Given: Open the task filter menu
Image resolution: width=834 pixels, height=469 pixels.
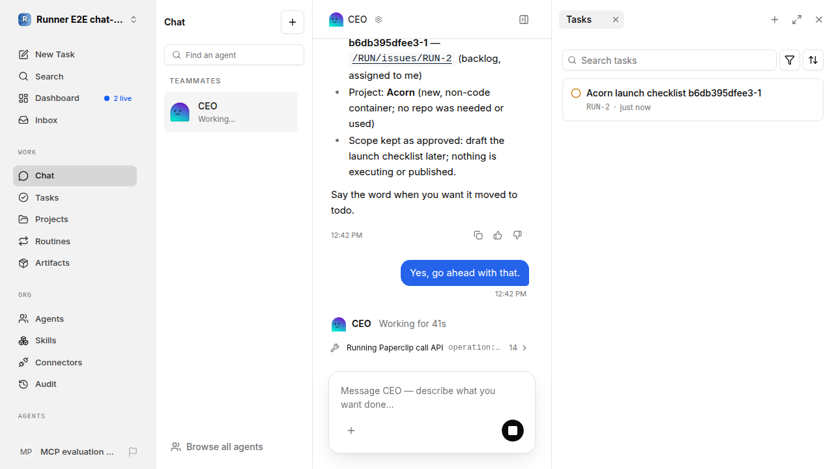Looking at the screenshot, I should point(790,60).
